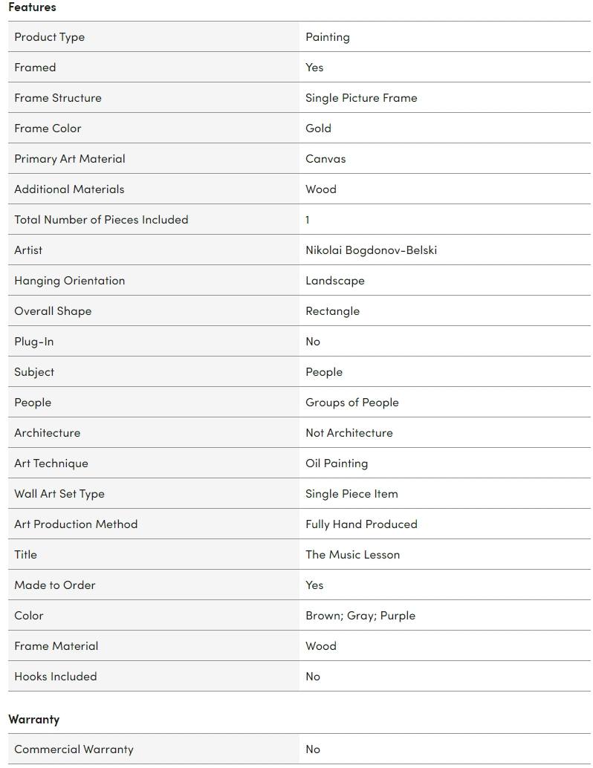Select the 'Oil Painting' technique value

point(336,463)
